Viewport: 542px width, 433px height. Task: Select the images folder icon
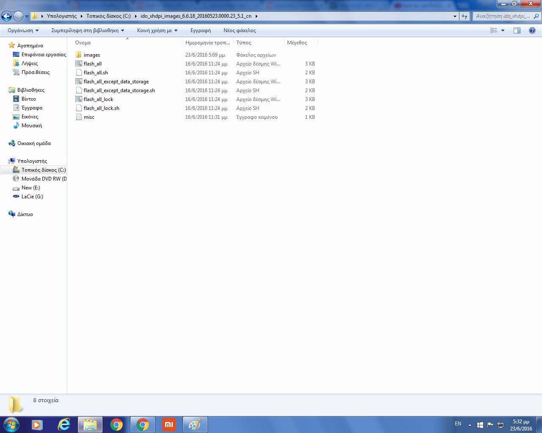pos(79,55)
